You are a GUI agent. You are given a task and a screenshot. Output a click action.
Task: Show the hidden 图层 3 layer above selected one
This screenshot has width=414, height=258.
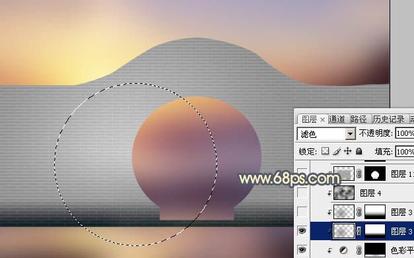(x=302, y=212)
